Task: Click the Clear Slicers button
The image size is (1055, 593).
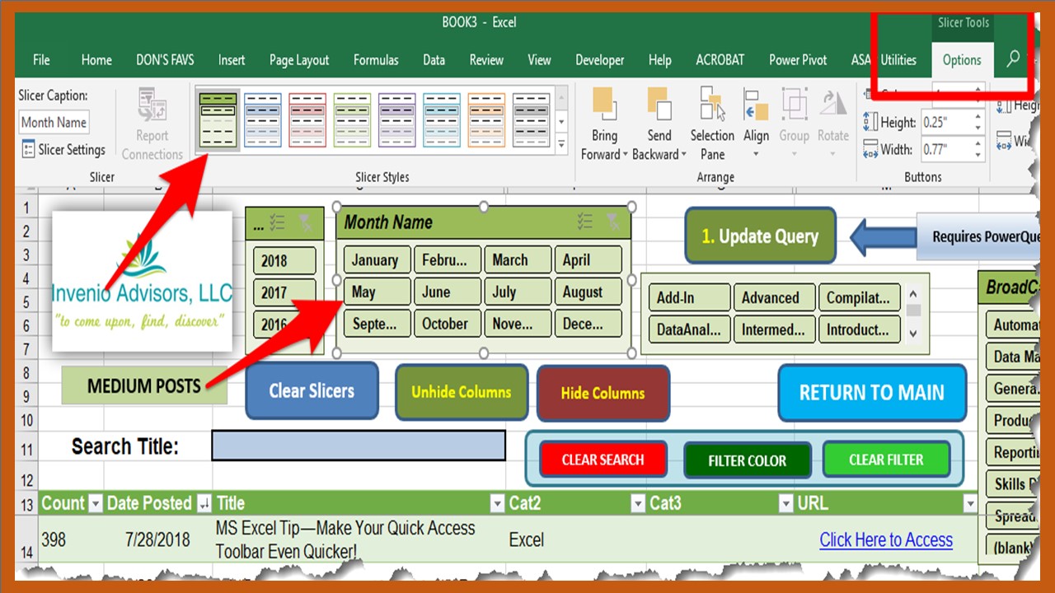Action: pyautogui.click(x=312, y=390)
